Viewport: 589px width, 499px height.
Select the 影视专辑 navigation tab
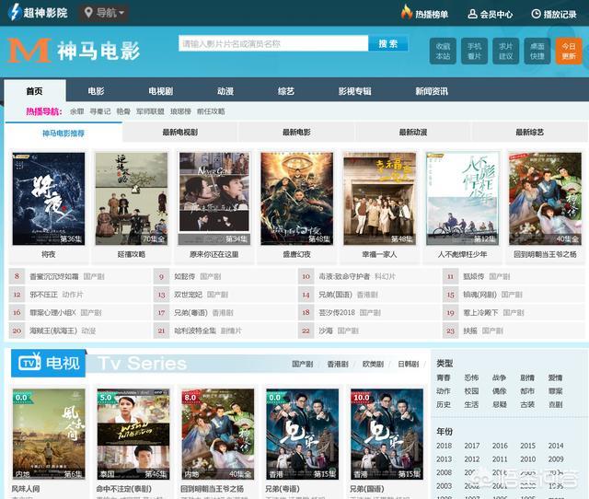(x=354, y=91)
